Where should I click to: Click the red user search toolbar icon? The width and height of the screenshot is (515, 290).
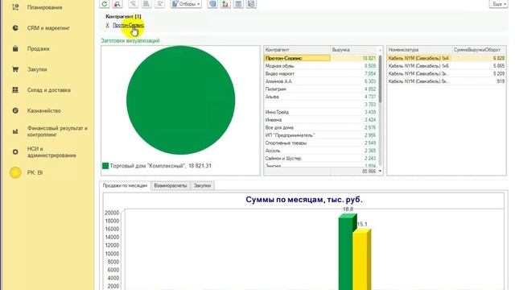(x=117, y=4)
